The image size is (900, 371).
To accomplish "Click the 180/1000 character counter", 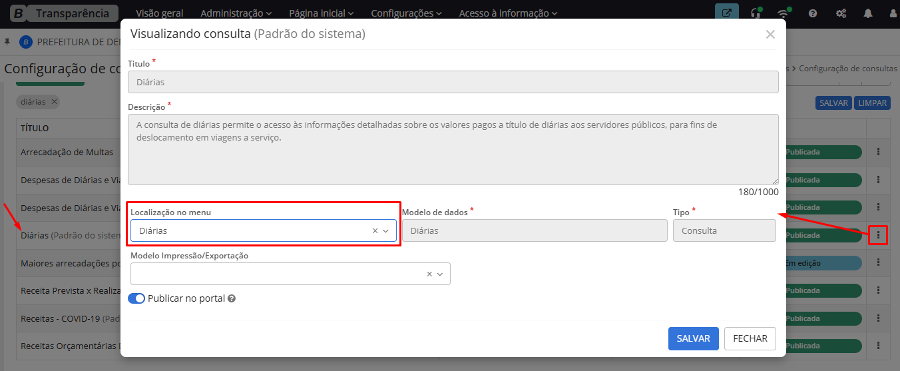I will 758,192.
